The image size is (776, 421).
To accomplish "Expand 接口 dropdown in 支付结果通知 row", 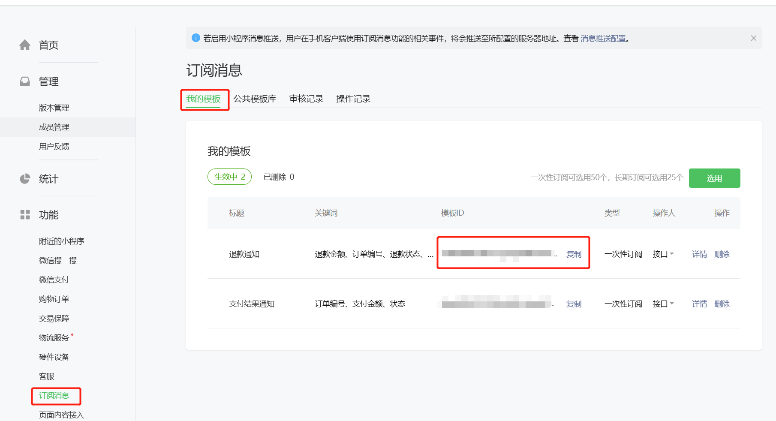I will [x=663, y=304].
